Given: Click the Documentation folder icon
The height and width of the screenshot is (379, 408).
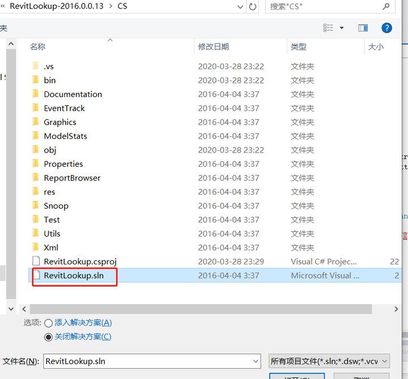Looking at the screenshot, I should click(36, 94).
